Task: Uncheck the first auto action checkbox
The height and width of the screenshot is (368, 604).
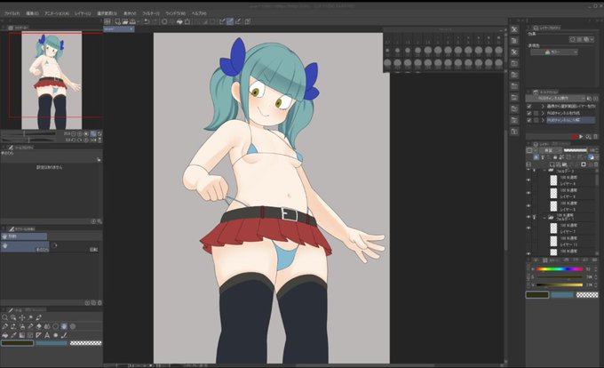Action: point(528,107)
